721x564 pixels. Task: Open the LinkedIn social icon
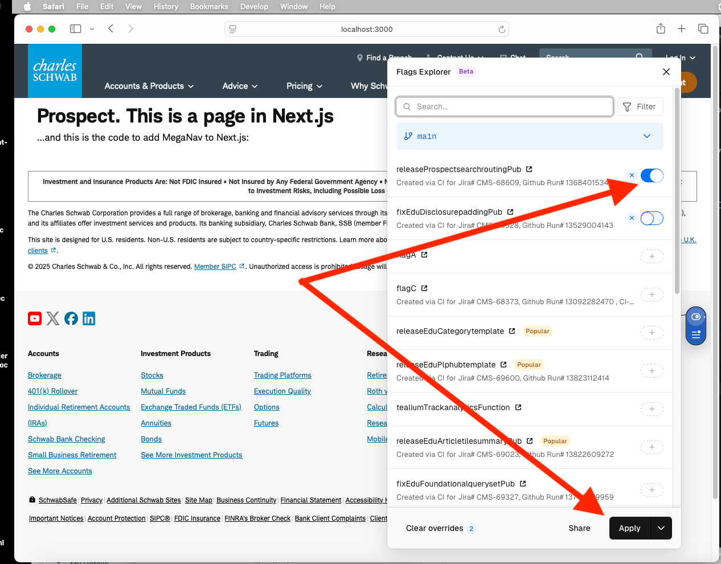click(x=89, y=318)
